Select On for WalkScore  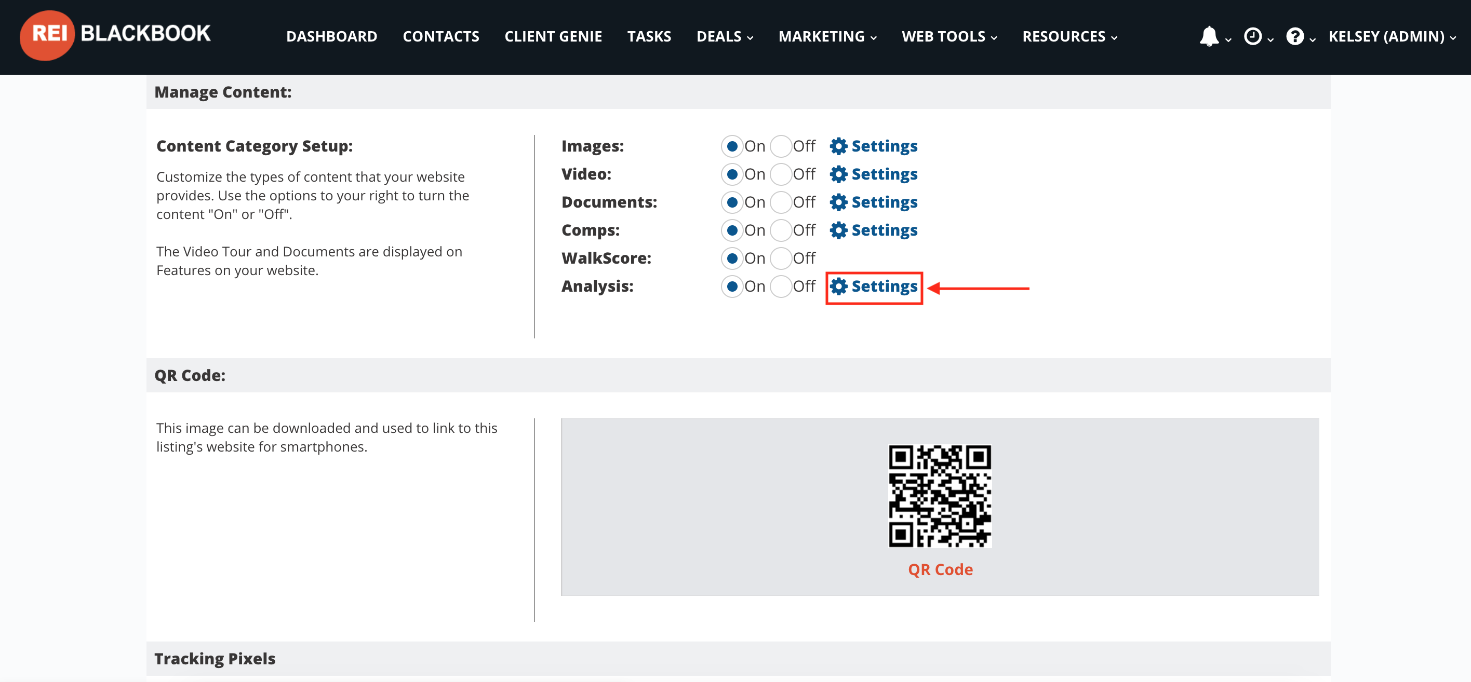coord(731,258)
